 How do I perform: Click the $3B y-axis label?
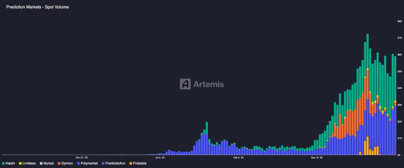[400, 105]
